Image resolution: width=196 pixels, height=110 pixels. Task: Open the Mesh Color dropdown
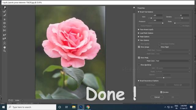pyautogui.click(x=173, y=54)
